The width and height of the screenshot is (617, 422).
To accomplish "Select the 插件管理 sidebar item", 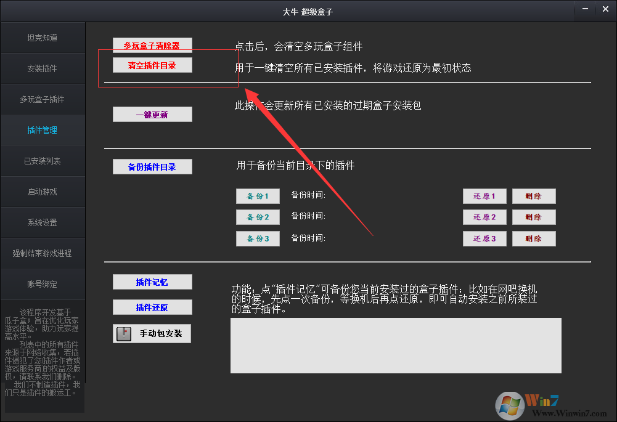I will 43,130.
